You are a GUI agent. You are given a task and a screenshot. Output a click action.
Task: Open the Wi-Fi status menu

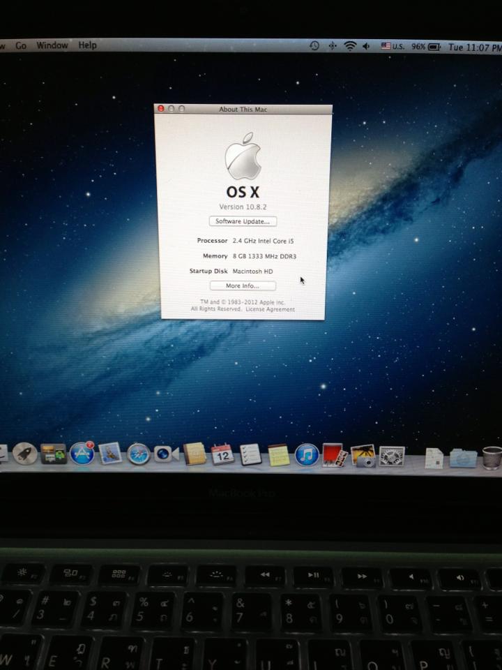tap(349, 46)
